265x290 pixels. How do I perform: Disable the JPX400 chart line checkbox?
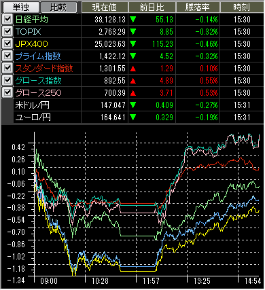[7, 44]
